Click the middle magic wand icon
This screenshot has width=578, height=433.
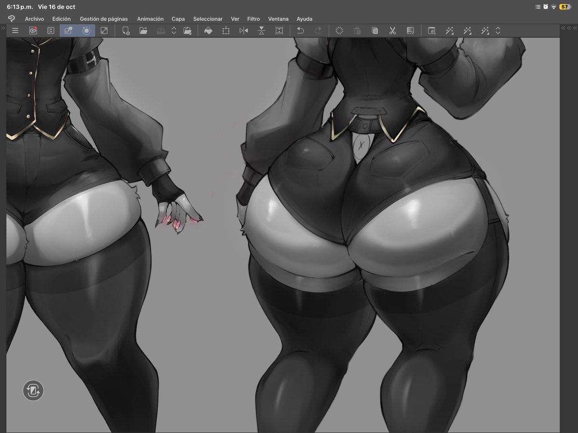(x=467, y=30)
